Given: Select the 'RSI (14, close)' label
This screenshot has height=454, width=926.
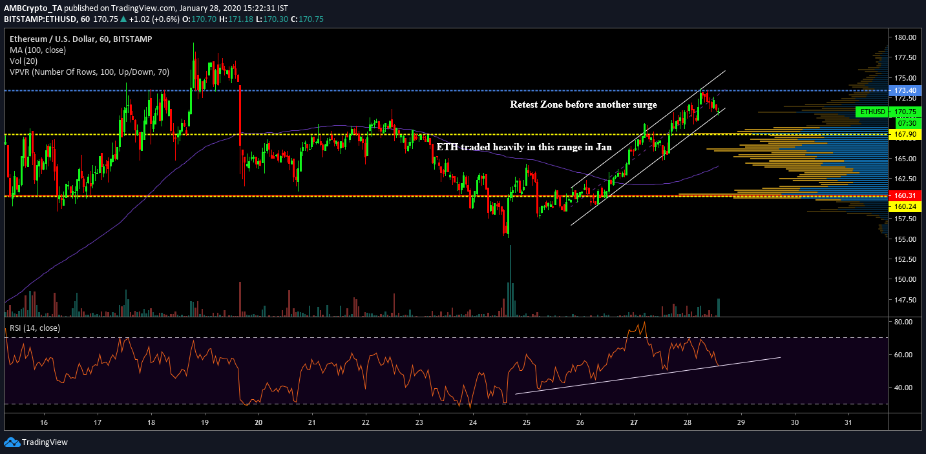Looking at the screenshot, I should click(35, 328).
